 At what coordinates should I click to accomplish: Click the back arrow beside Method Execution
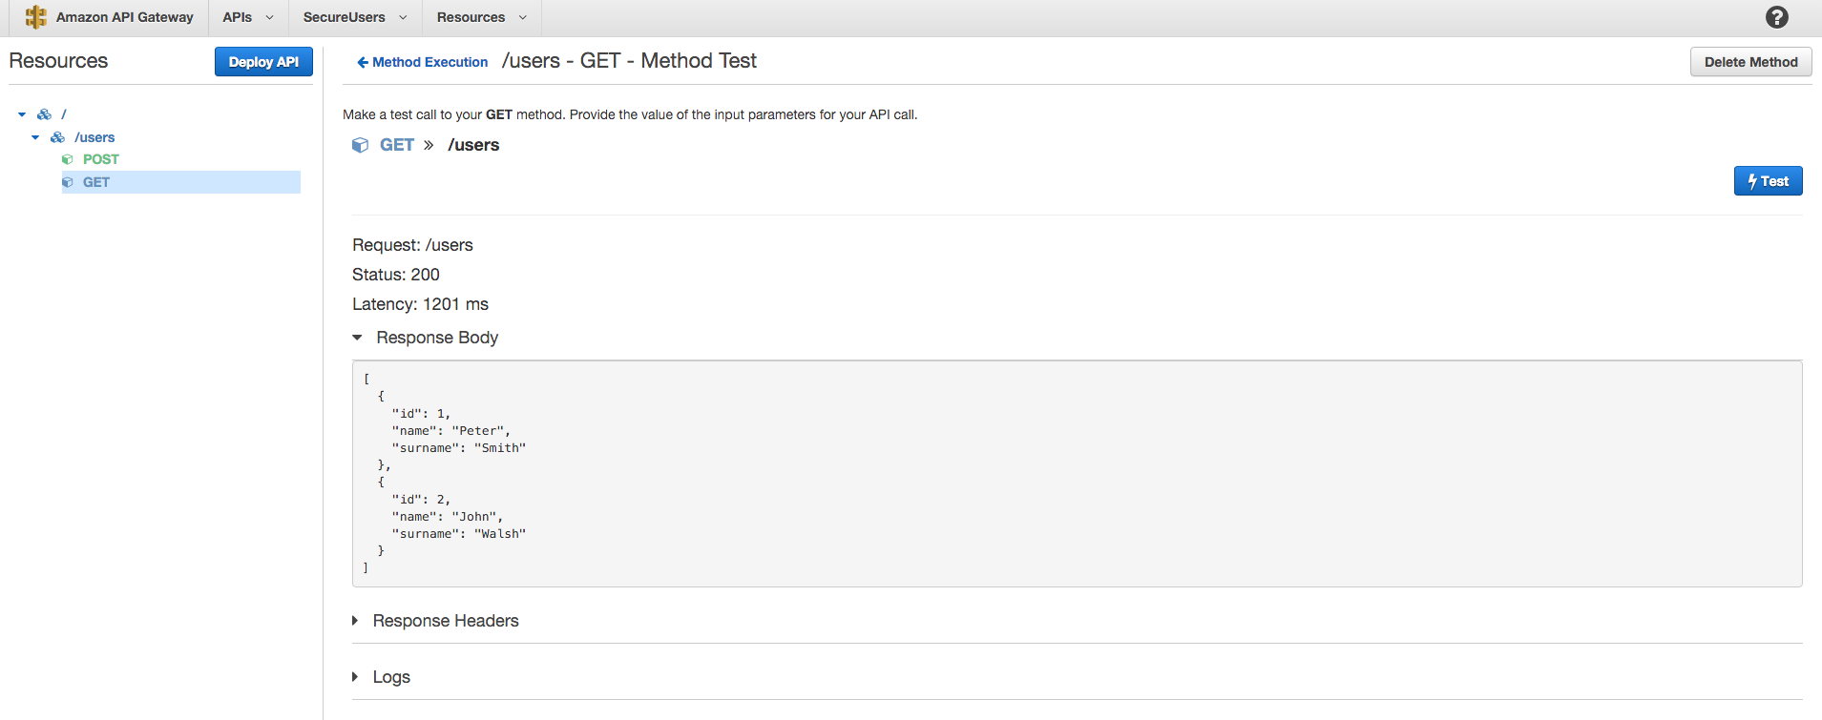[362, 63]
